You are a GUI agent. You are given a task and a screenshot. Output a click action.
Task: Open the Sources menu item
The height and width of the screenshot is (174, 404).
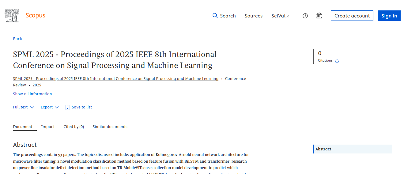253,16
